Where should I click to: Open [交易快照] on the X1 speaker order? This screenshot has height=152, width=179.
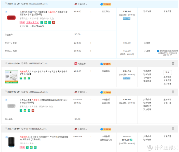point(36,140)
